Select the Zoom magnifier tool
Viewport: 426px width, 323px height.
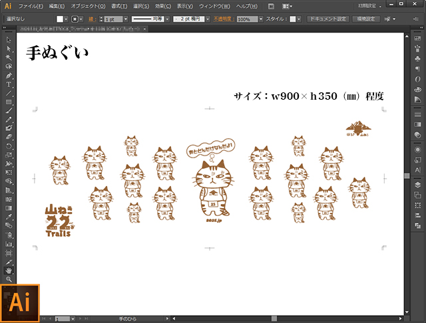click(9, 279)
